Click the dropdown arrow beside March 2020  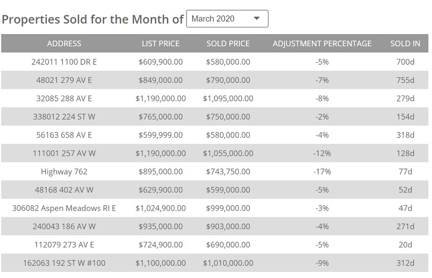click(257, 19)
